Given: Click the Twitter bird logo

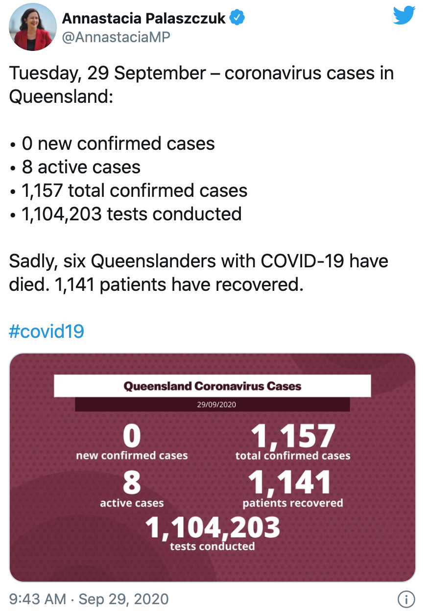Looking at the screenshot, I should (404, 16).
